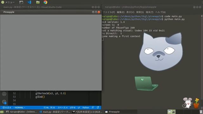The image size is (203, 114).
Task: Click 'Is Direct?: 1' terminal line
Action: point(112,34)
